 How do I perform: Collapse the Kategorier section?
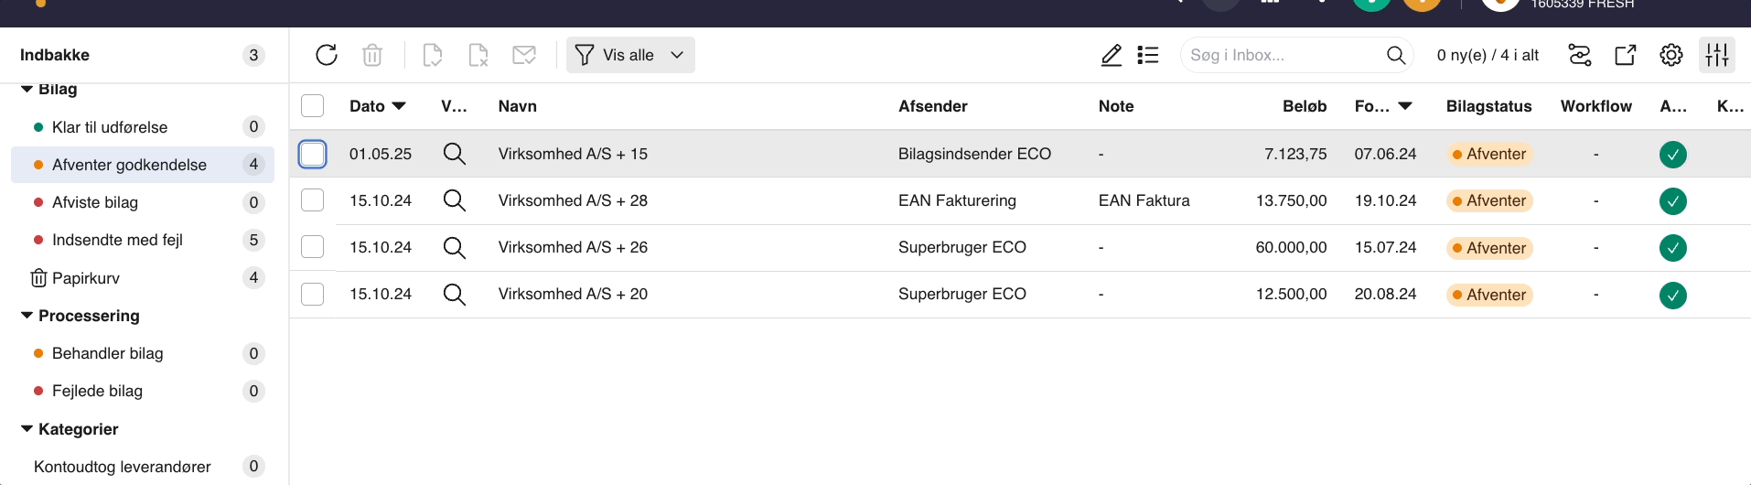tap(27, 429)
